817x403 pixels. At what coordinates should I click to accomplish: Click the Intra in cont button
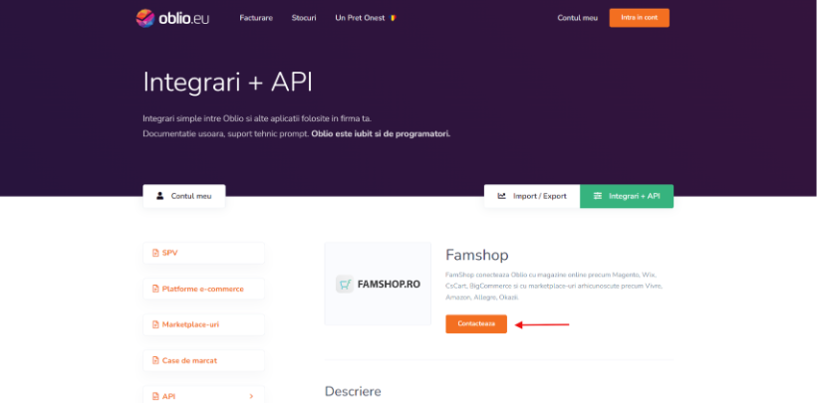640,18
